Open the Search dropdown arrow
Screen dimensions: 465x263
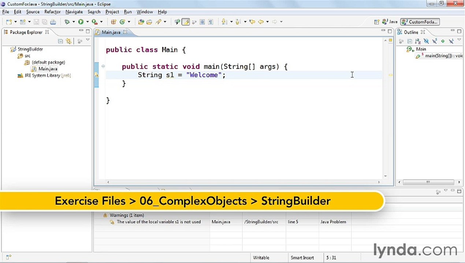165,22
